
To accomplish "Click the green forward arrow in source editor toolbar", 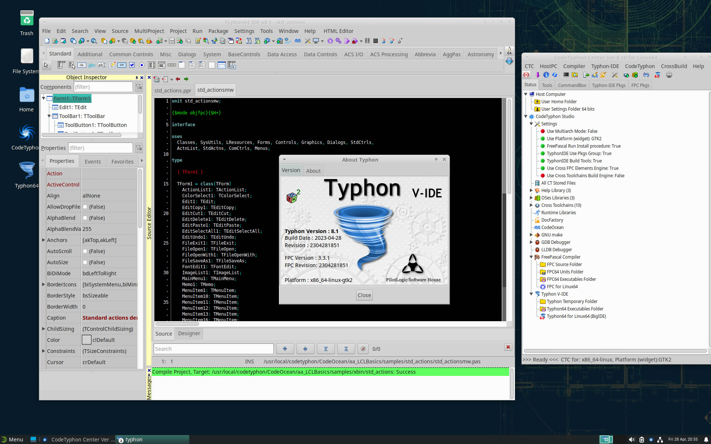I will tap(186, 79).
